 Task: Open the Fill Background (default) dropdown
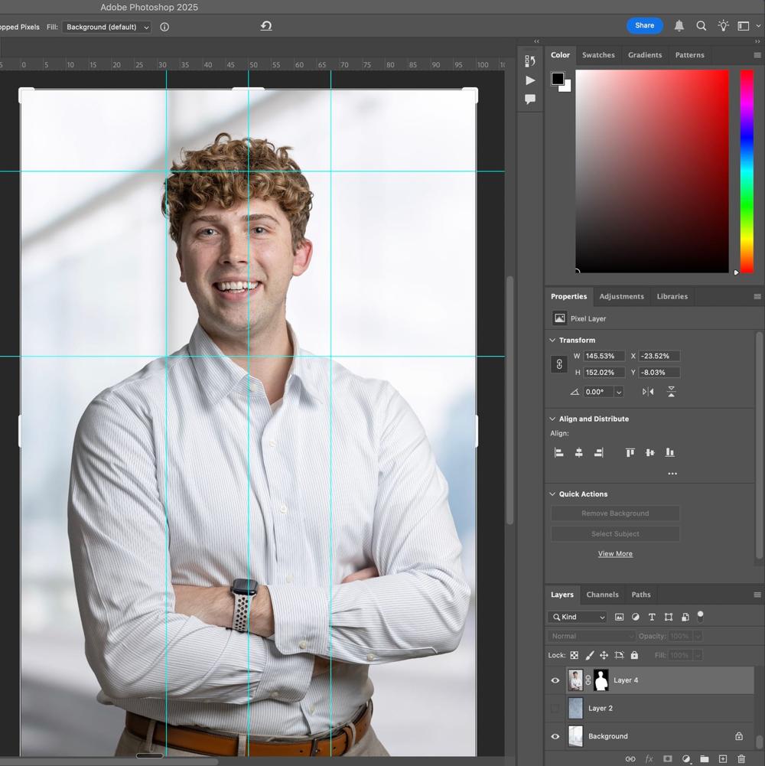(x=106, y=27)
